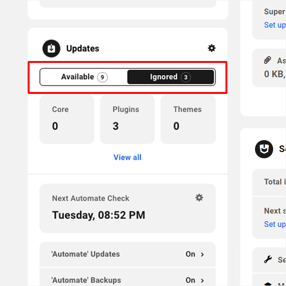
Task: Click the security shield icon
Action: [264, 149]
